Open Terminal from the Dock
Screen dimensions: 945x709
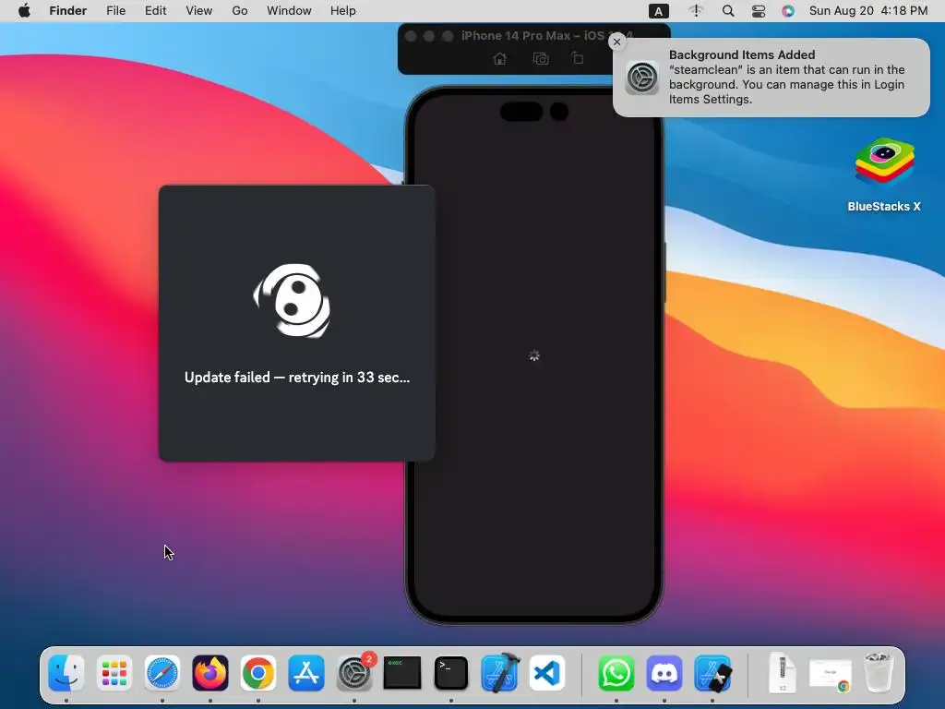pyautogui.click(x=450, y=673)
